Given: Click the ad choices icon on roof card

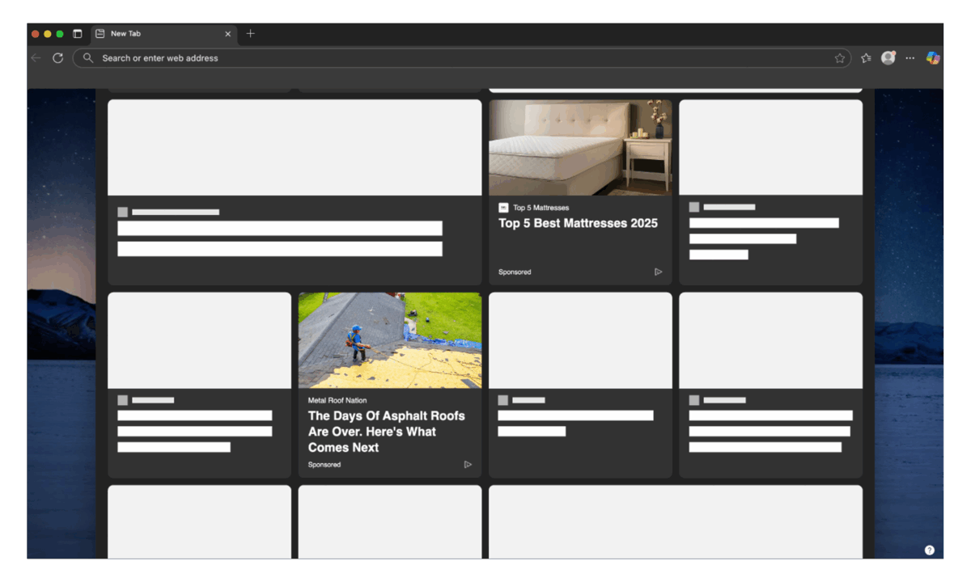Looking at the screenshot, I should [x=468, y=465].
